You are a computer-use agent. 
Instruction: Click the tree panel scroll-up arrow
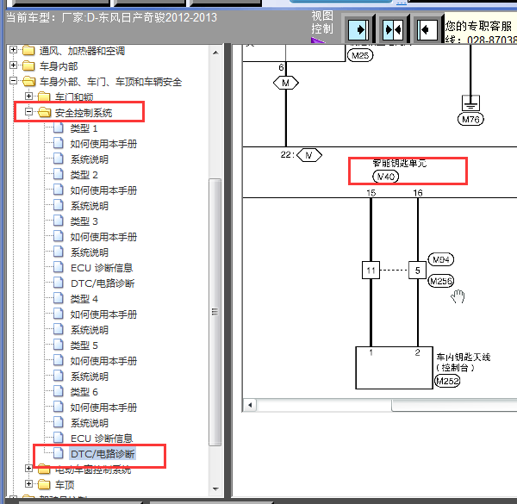point(215,53)
